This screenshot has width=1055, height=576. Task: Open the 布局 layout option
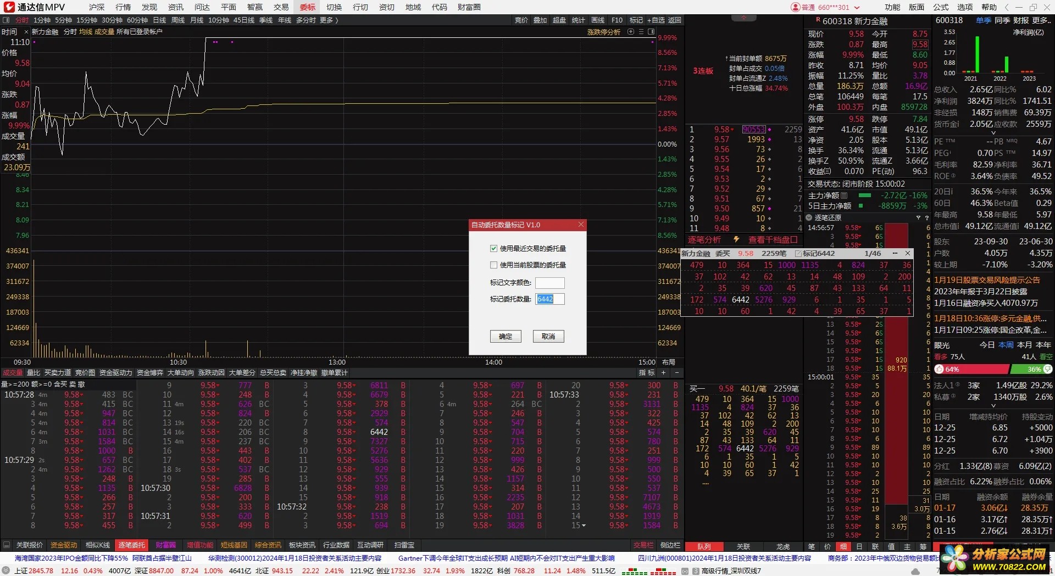pyautogui.click(x=669, y=362)
